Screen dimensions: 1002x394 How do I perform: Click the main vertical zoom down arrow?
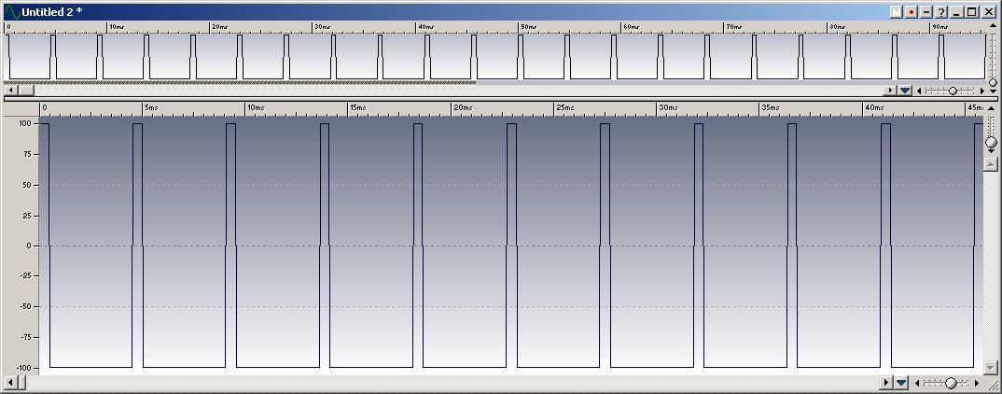[x=991, y=151]
